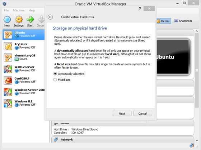
Task: Minimize the VirtualBox Manager window
Action: point(177,3)
